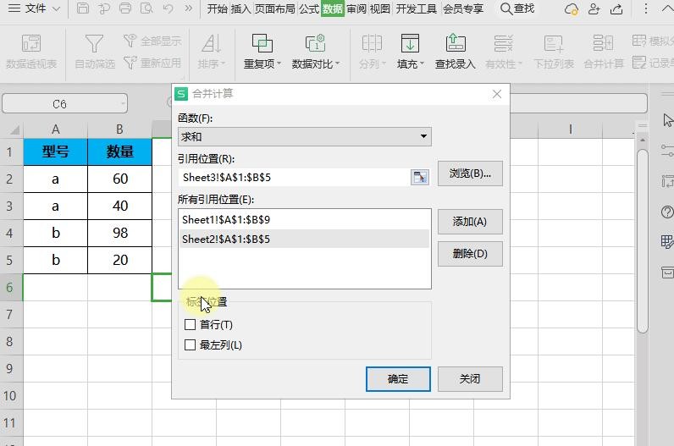Click the vertical scrollbar thumb
Image resolution: width=674 pixels, height=446 pixels.
[643, 240]
